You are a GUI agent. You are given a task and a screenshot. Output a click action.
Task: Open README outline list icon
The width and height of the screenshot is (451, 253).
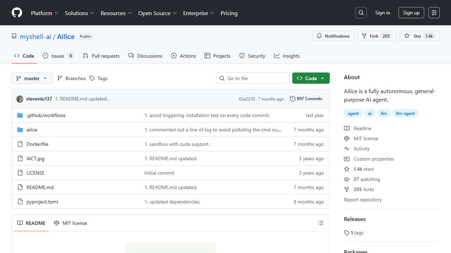tap(320, 223)
